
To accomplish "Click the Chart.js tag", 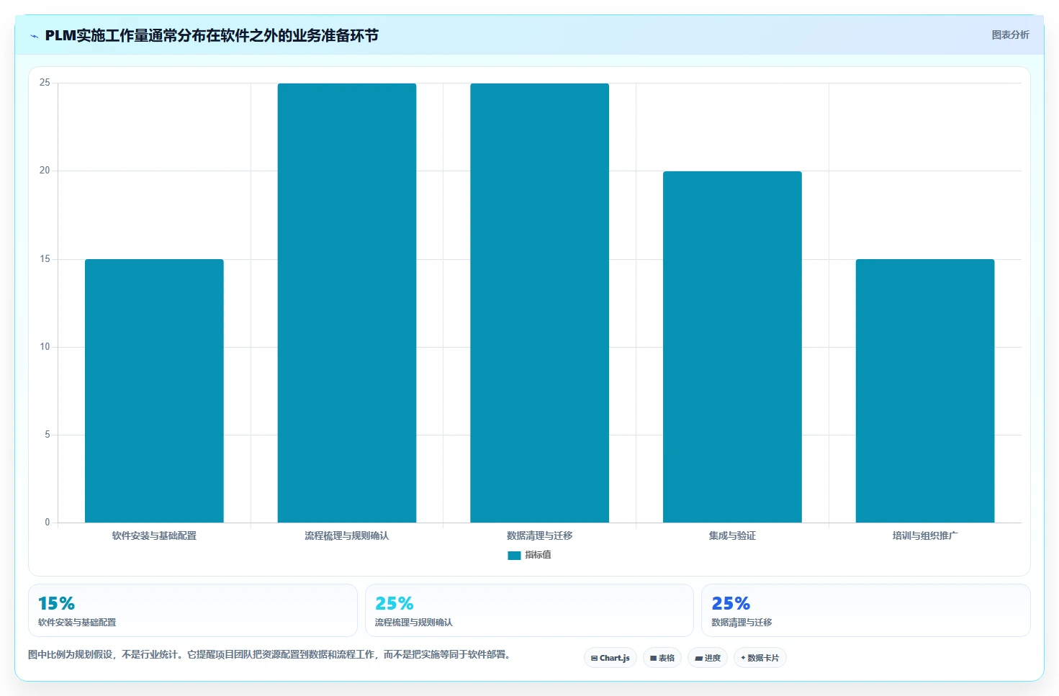I will tap(610, 658).
